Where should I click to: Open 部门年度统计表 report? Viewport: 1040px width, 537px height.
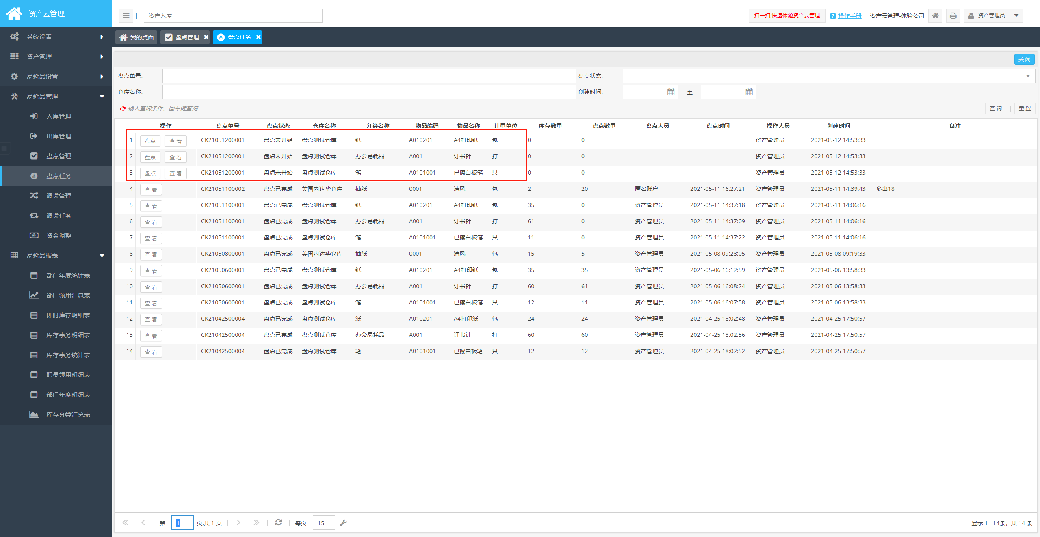coord(56,275)
